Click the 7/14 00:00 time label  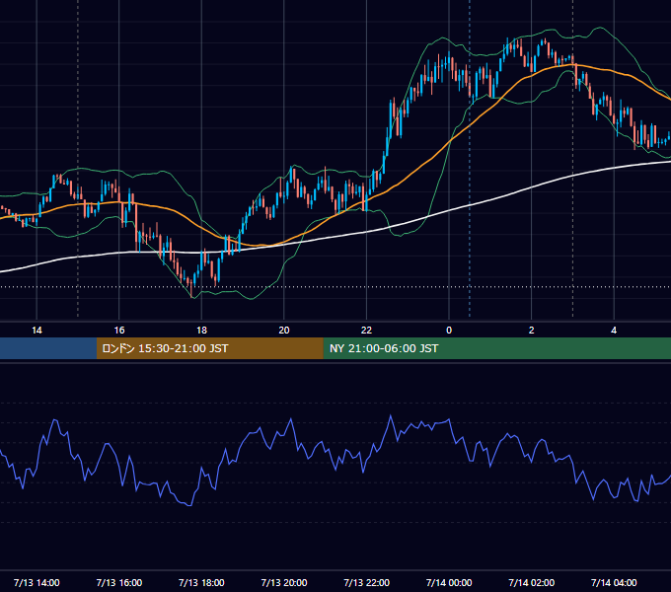pyautogui.click(x=449, y=582)
